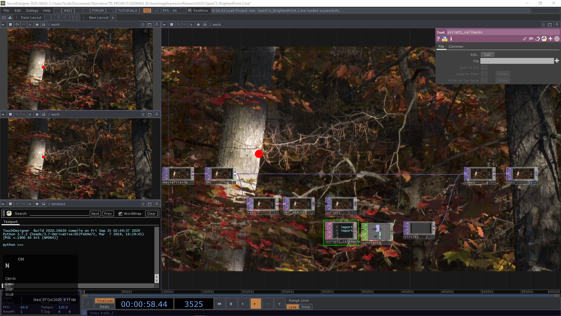Click the operator info 'i' icon
This screenshot has width=561, height=316.
click(x=451, y=39)
